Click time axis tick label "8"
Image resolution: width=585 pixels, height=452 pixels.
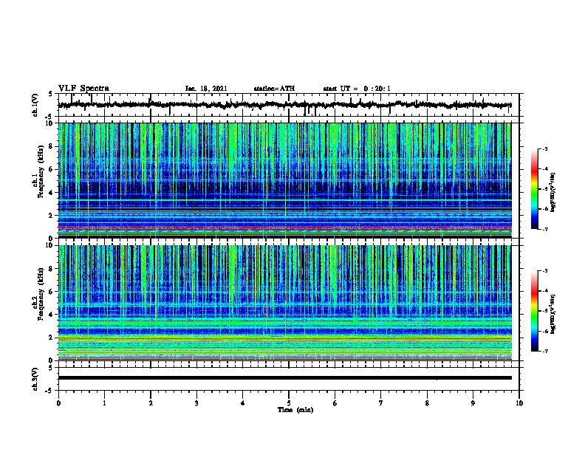coord(427,403)
